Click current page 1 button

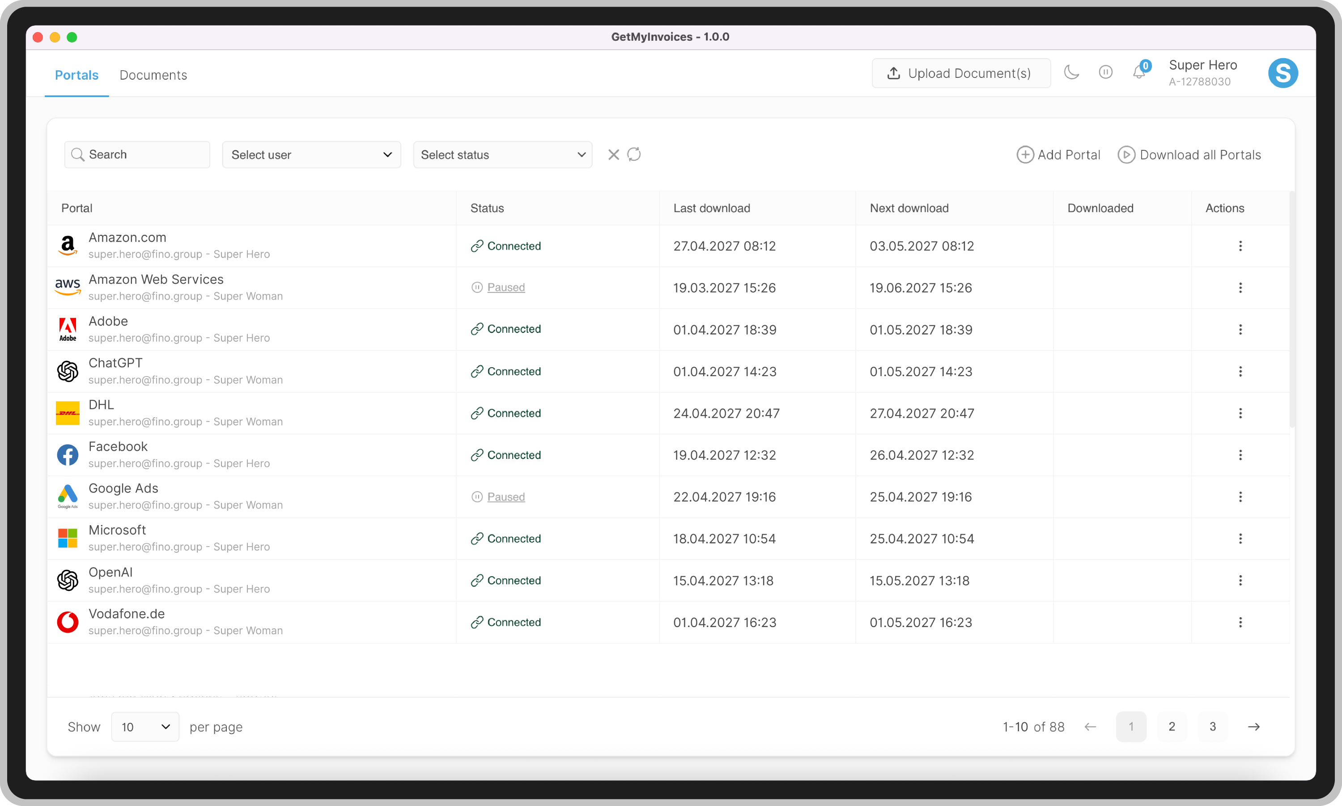coord(1131,727)
